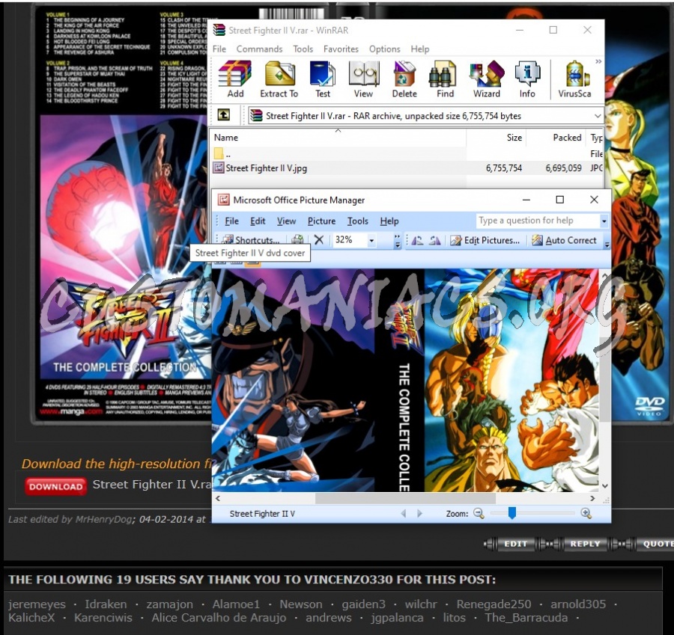The height and width of the screenshot is (635, 674).
Task: Open user Alice Carvalho de Araujo link
Action: click(x=219, y=618)
